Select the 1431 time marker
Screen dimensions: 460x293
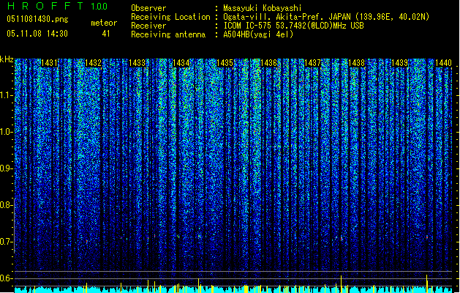tap(49, 63)
